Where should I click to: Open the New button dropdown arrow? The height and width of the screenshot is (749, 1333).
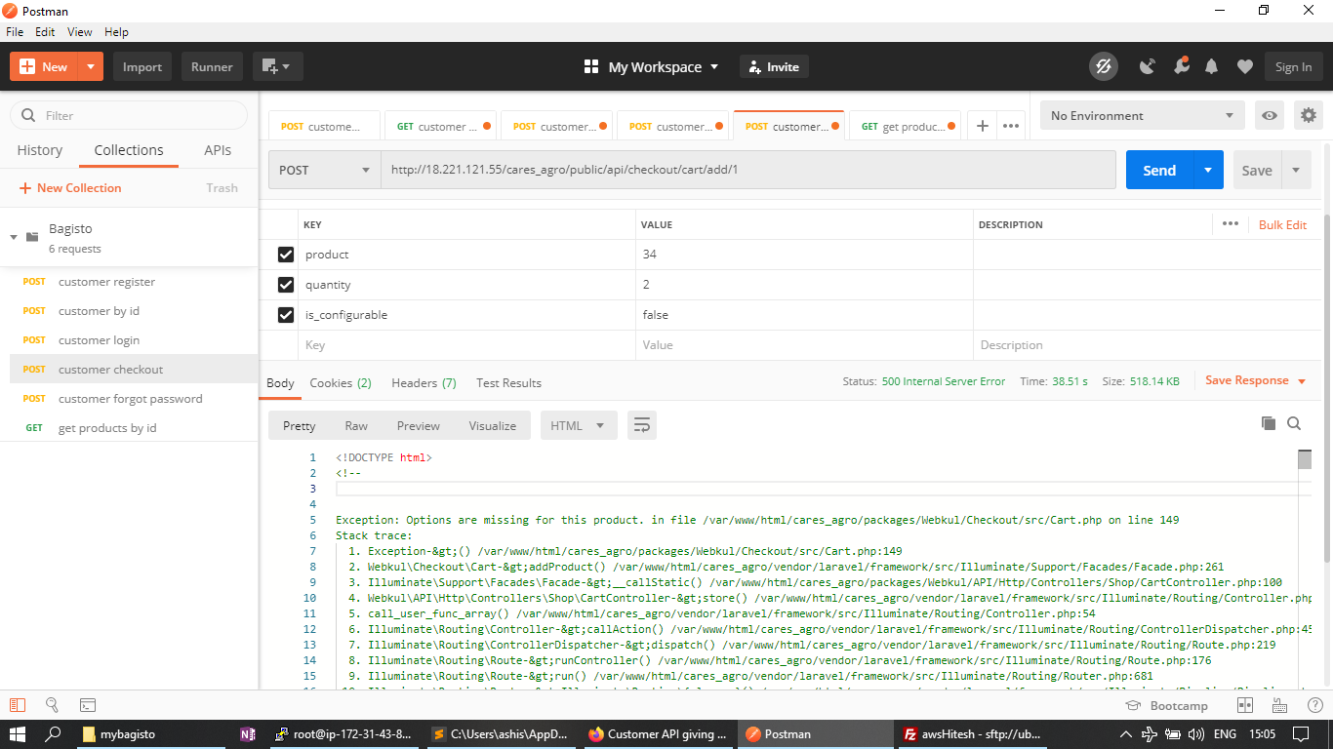tap(91, 66)
